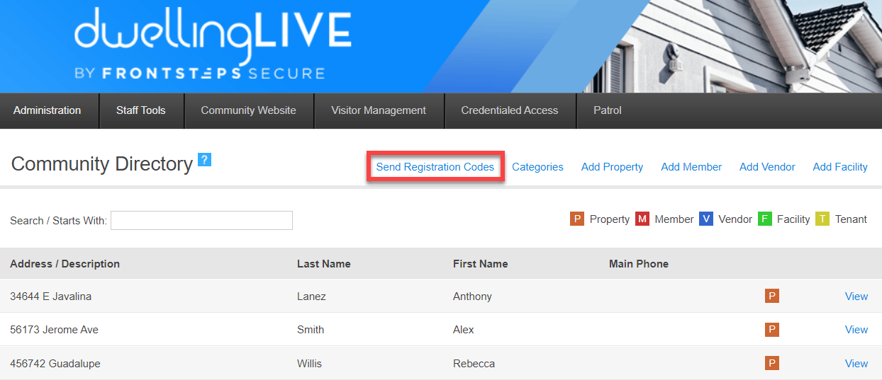The width and height of the screenshot is (882, 380).
Task: Click the Add Property link
Action: pos(612,167)
